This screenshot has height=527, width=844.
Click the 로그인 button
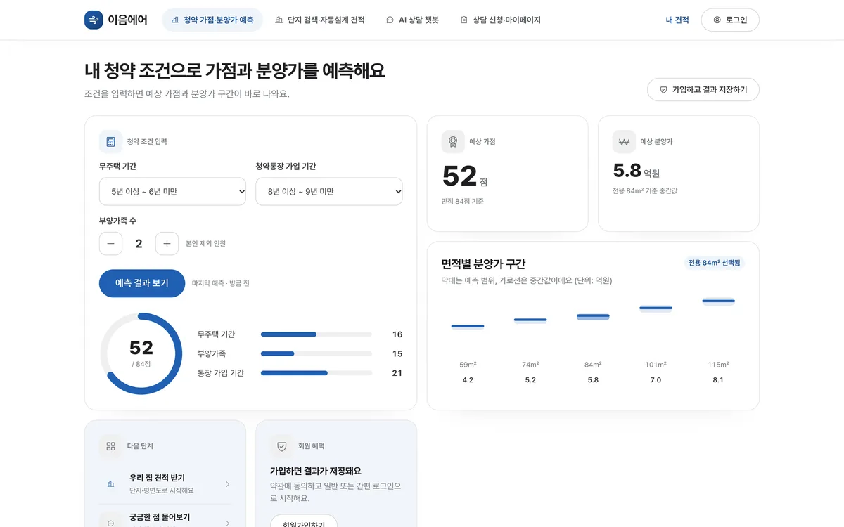point(730,20)
